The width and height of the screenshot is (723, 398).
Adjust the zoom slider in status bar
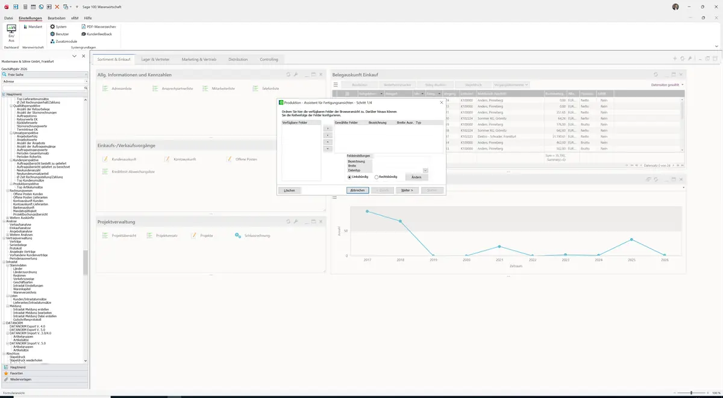coord(690,393)
